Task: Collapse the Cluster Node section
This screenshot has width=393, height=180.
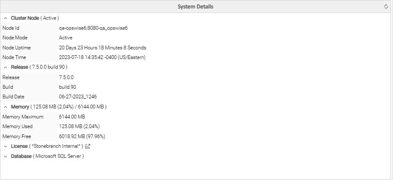Action: click(x=5, y=18)
